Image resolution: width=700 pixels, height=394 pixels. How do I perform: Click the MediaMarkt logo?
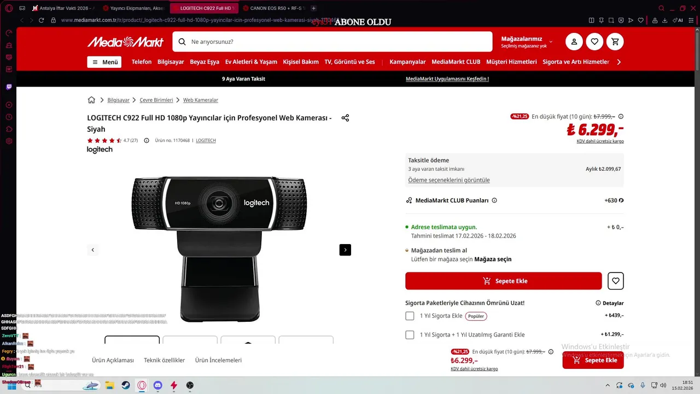point(125,42)
